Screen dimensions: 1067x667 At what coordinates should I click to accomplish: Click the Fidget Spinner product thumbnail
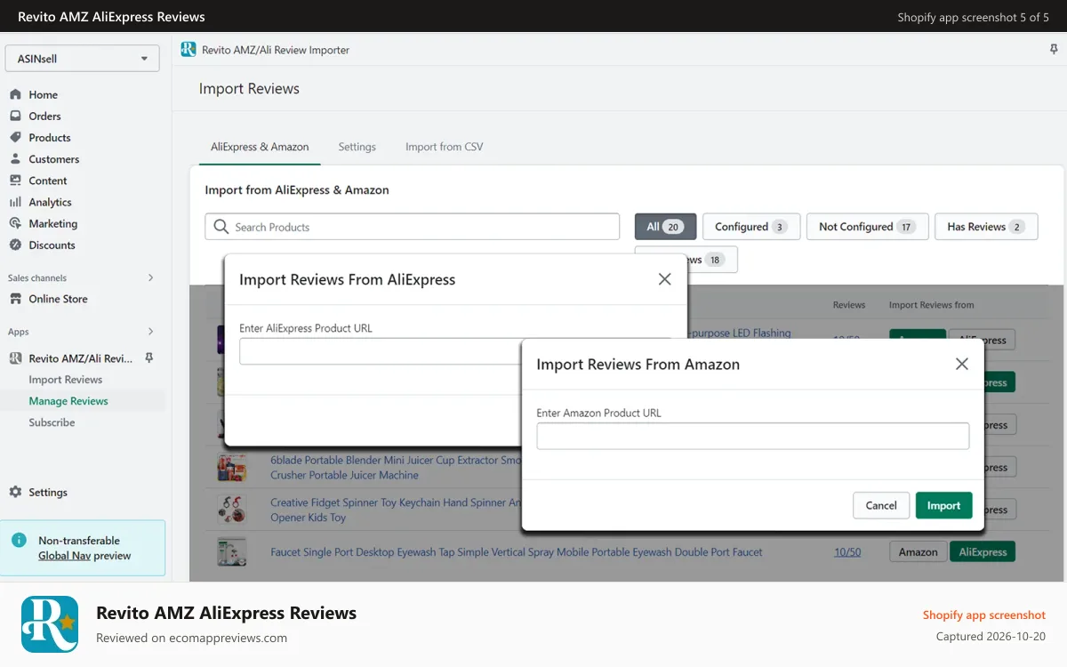[232, 510]
